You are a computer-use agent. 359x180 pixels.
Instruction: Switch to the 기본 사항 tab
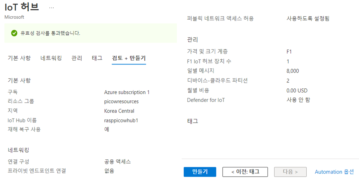(x=19, y=58)
